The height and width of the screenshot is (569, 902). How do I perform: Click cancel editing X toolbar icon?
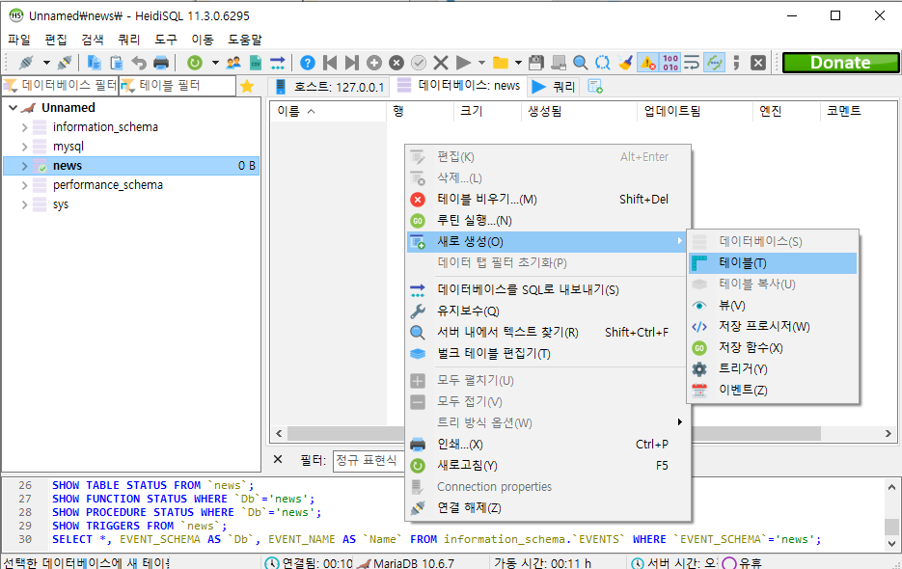tap(441, 63)
